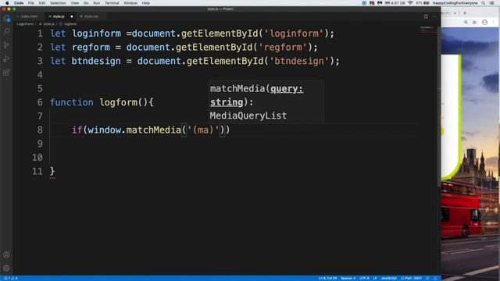This screenshot has width=500, height=281.
Task: Click errors and warnings status indicator
Action: tap(10, 278)
